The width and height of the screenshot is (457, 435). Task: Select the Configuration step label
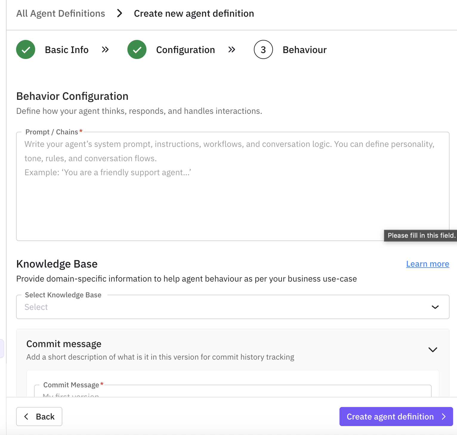coord(185,49)
